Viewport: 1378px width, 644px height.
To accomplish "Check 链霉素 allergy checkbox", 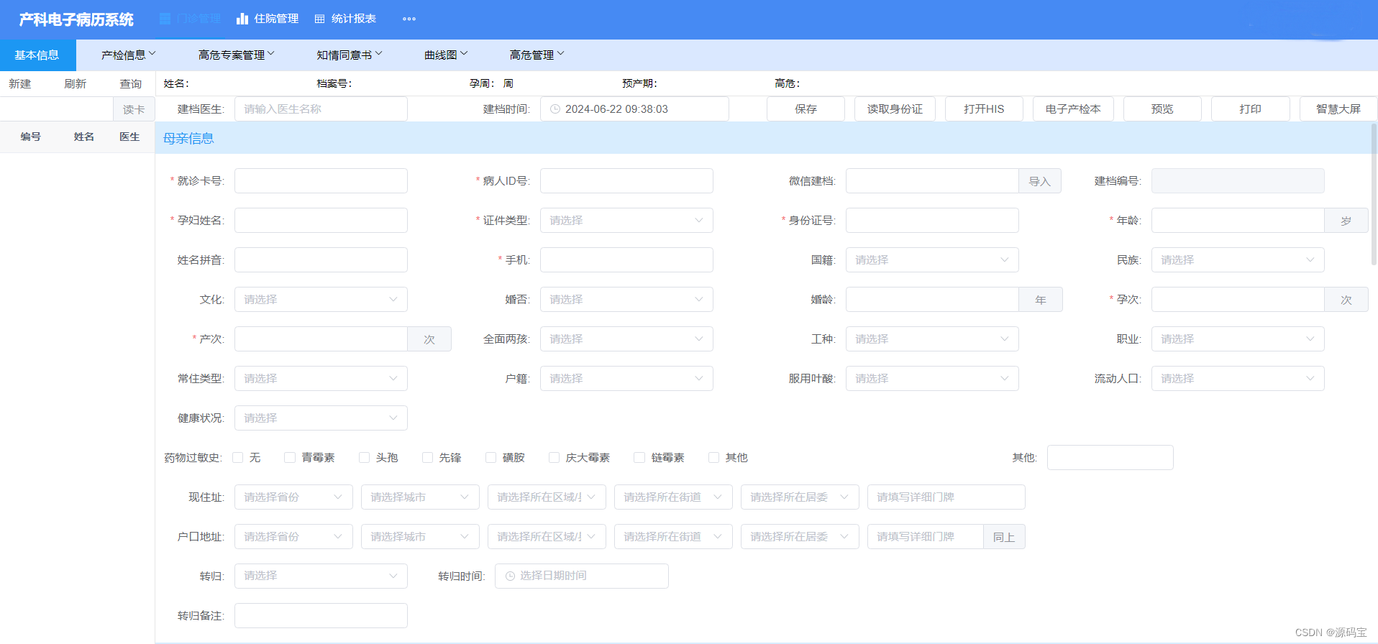I will [x=639, y=457].
